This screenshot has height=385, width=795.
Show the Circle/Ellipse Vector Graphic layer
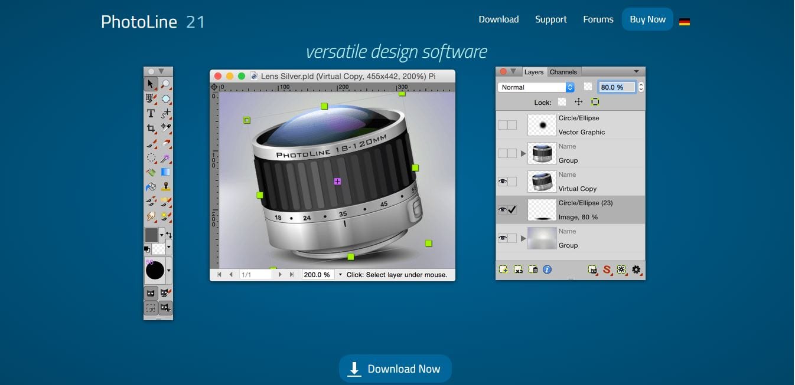click(x=503, y=125)
